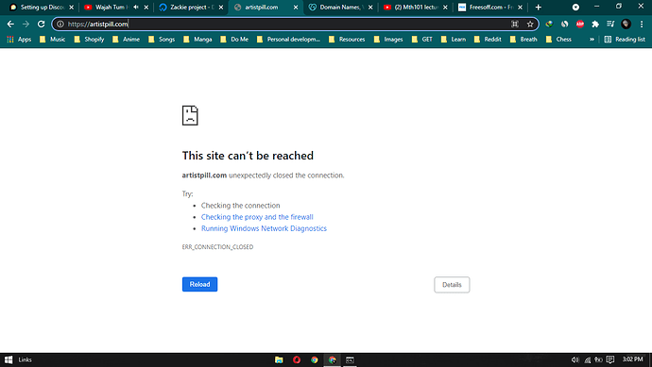Open the Extensions puzzle icon
652x367 pixels.
[x=595, y=25]
